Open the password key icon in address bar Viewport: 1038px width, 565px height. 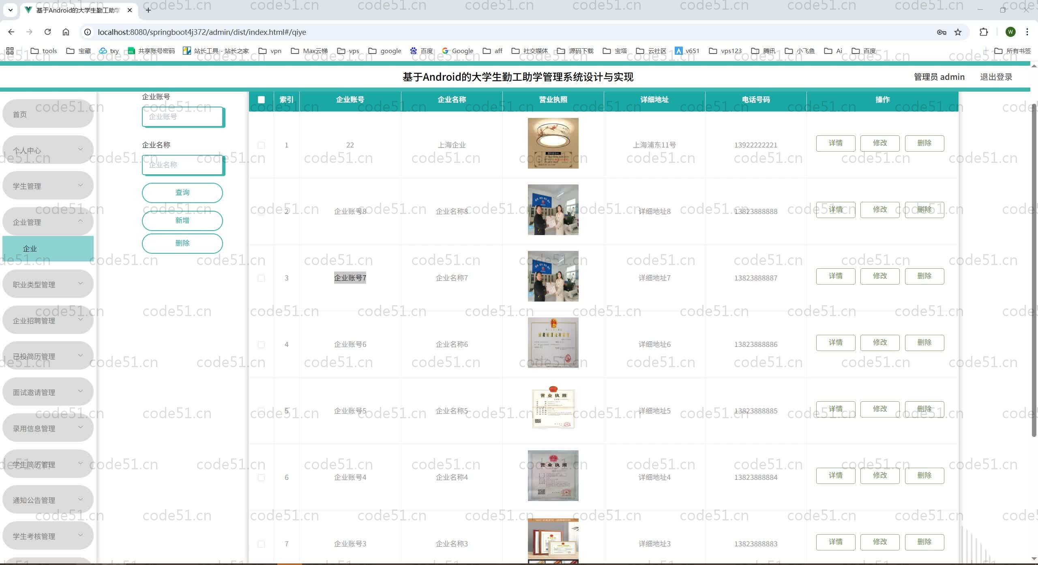point(941,32)
